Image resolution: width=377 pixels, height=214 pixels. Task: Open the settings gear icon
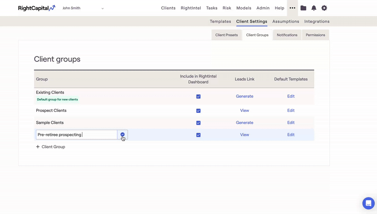[x=324, y=8]
